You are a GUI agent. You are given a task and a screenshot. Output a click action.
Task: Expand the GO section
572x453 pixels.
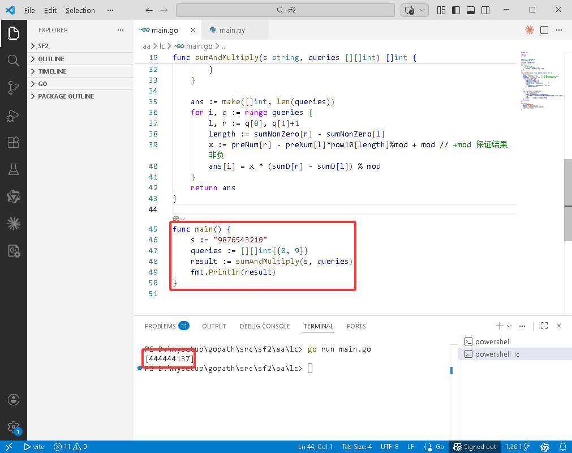(x=80, y=84)
